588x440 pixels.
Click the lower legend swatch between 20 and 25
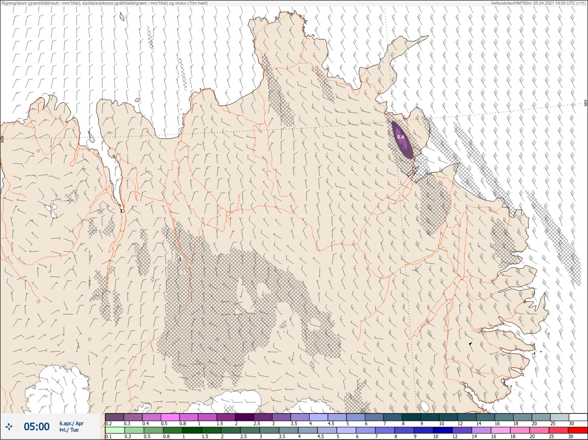click(539, 430)
